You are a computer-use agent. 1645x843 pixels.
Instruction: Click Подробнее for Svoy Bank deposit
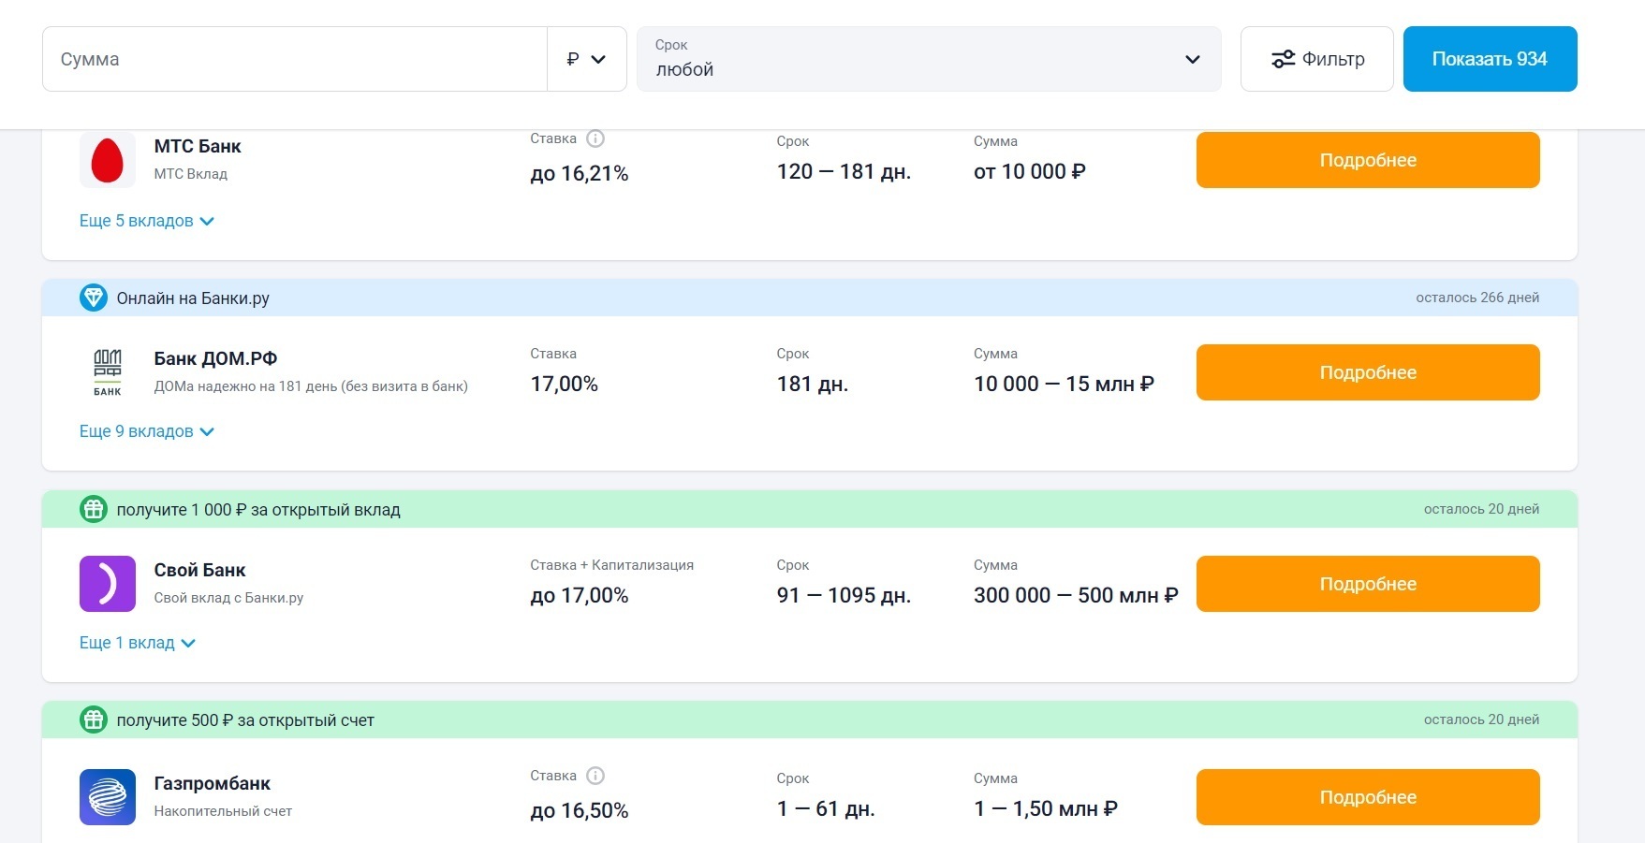1367,584
